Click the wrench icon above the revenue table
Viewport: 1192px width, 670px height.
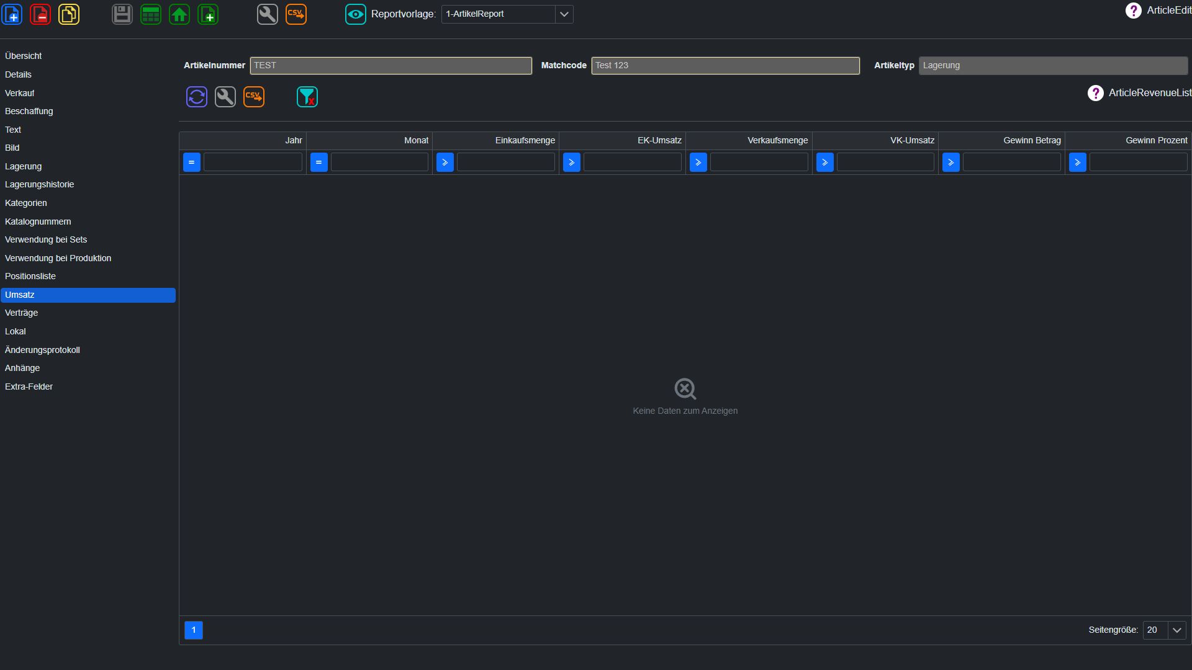[x=225, y=97]
